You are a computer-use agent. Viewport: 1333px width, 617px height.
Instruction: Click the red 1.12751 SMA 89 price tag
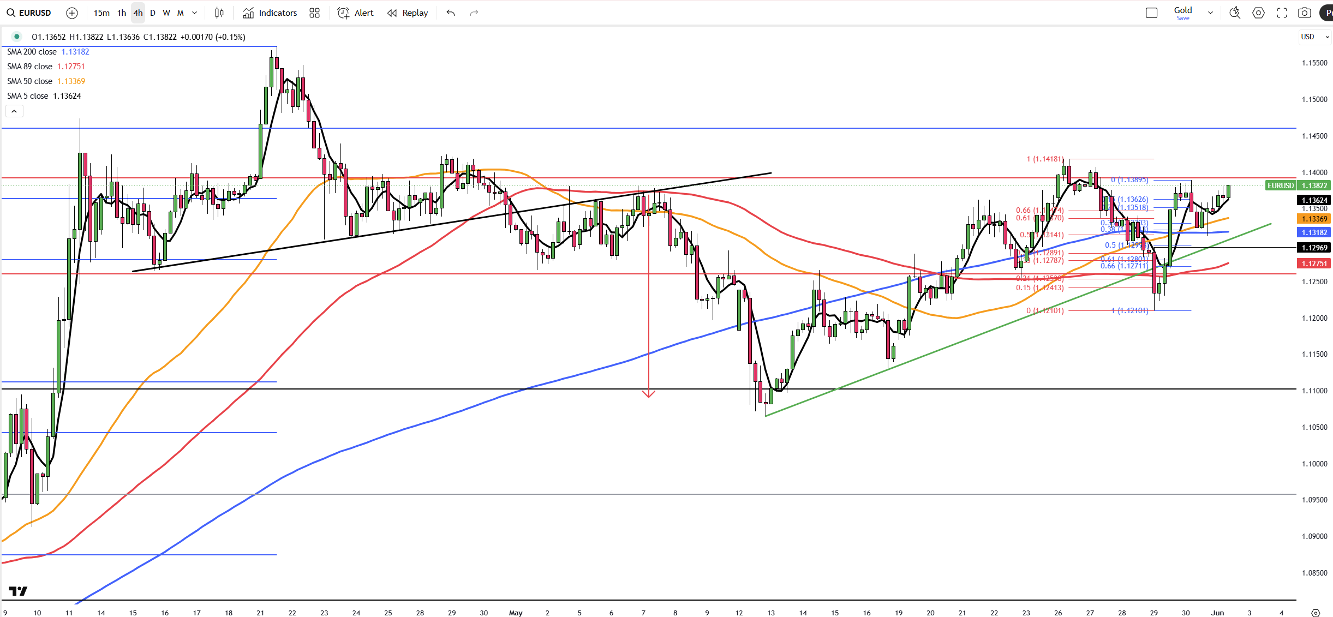click(x=1314, y=263)
